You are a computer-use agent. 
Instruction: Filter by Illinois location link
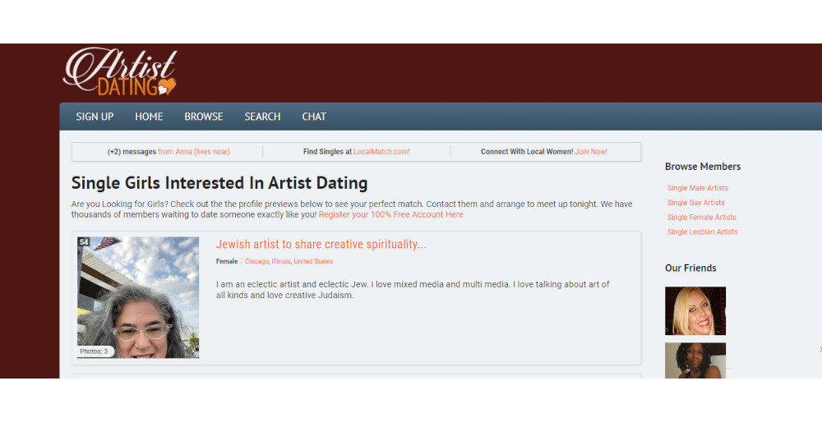[281, 261]
